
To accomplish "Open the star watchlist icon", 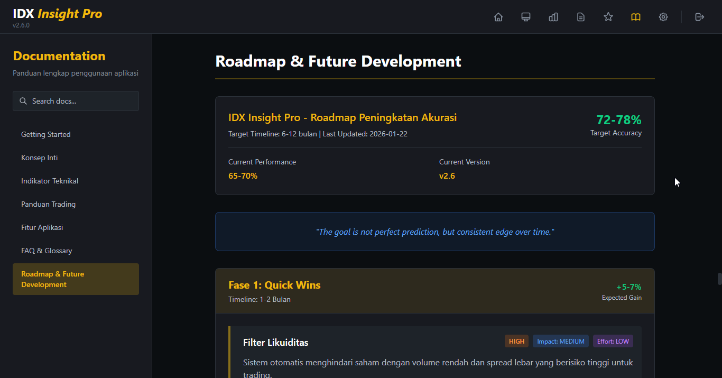I will tap(608, 17).
